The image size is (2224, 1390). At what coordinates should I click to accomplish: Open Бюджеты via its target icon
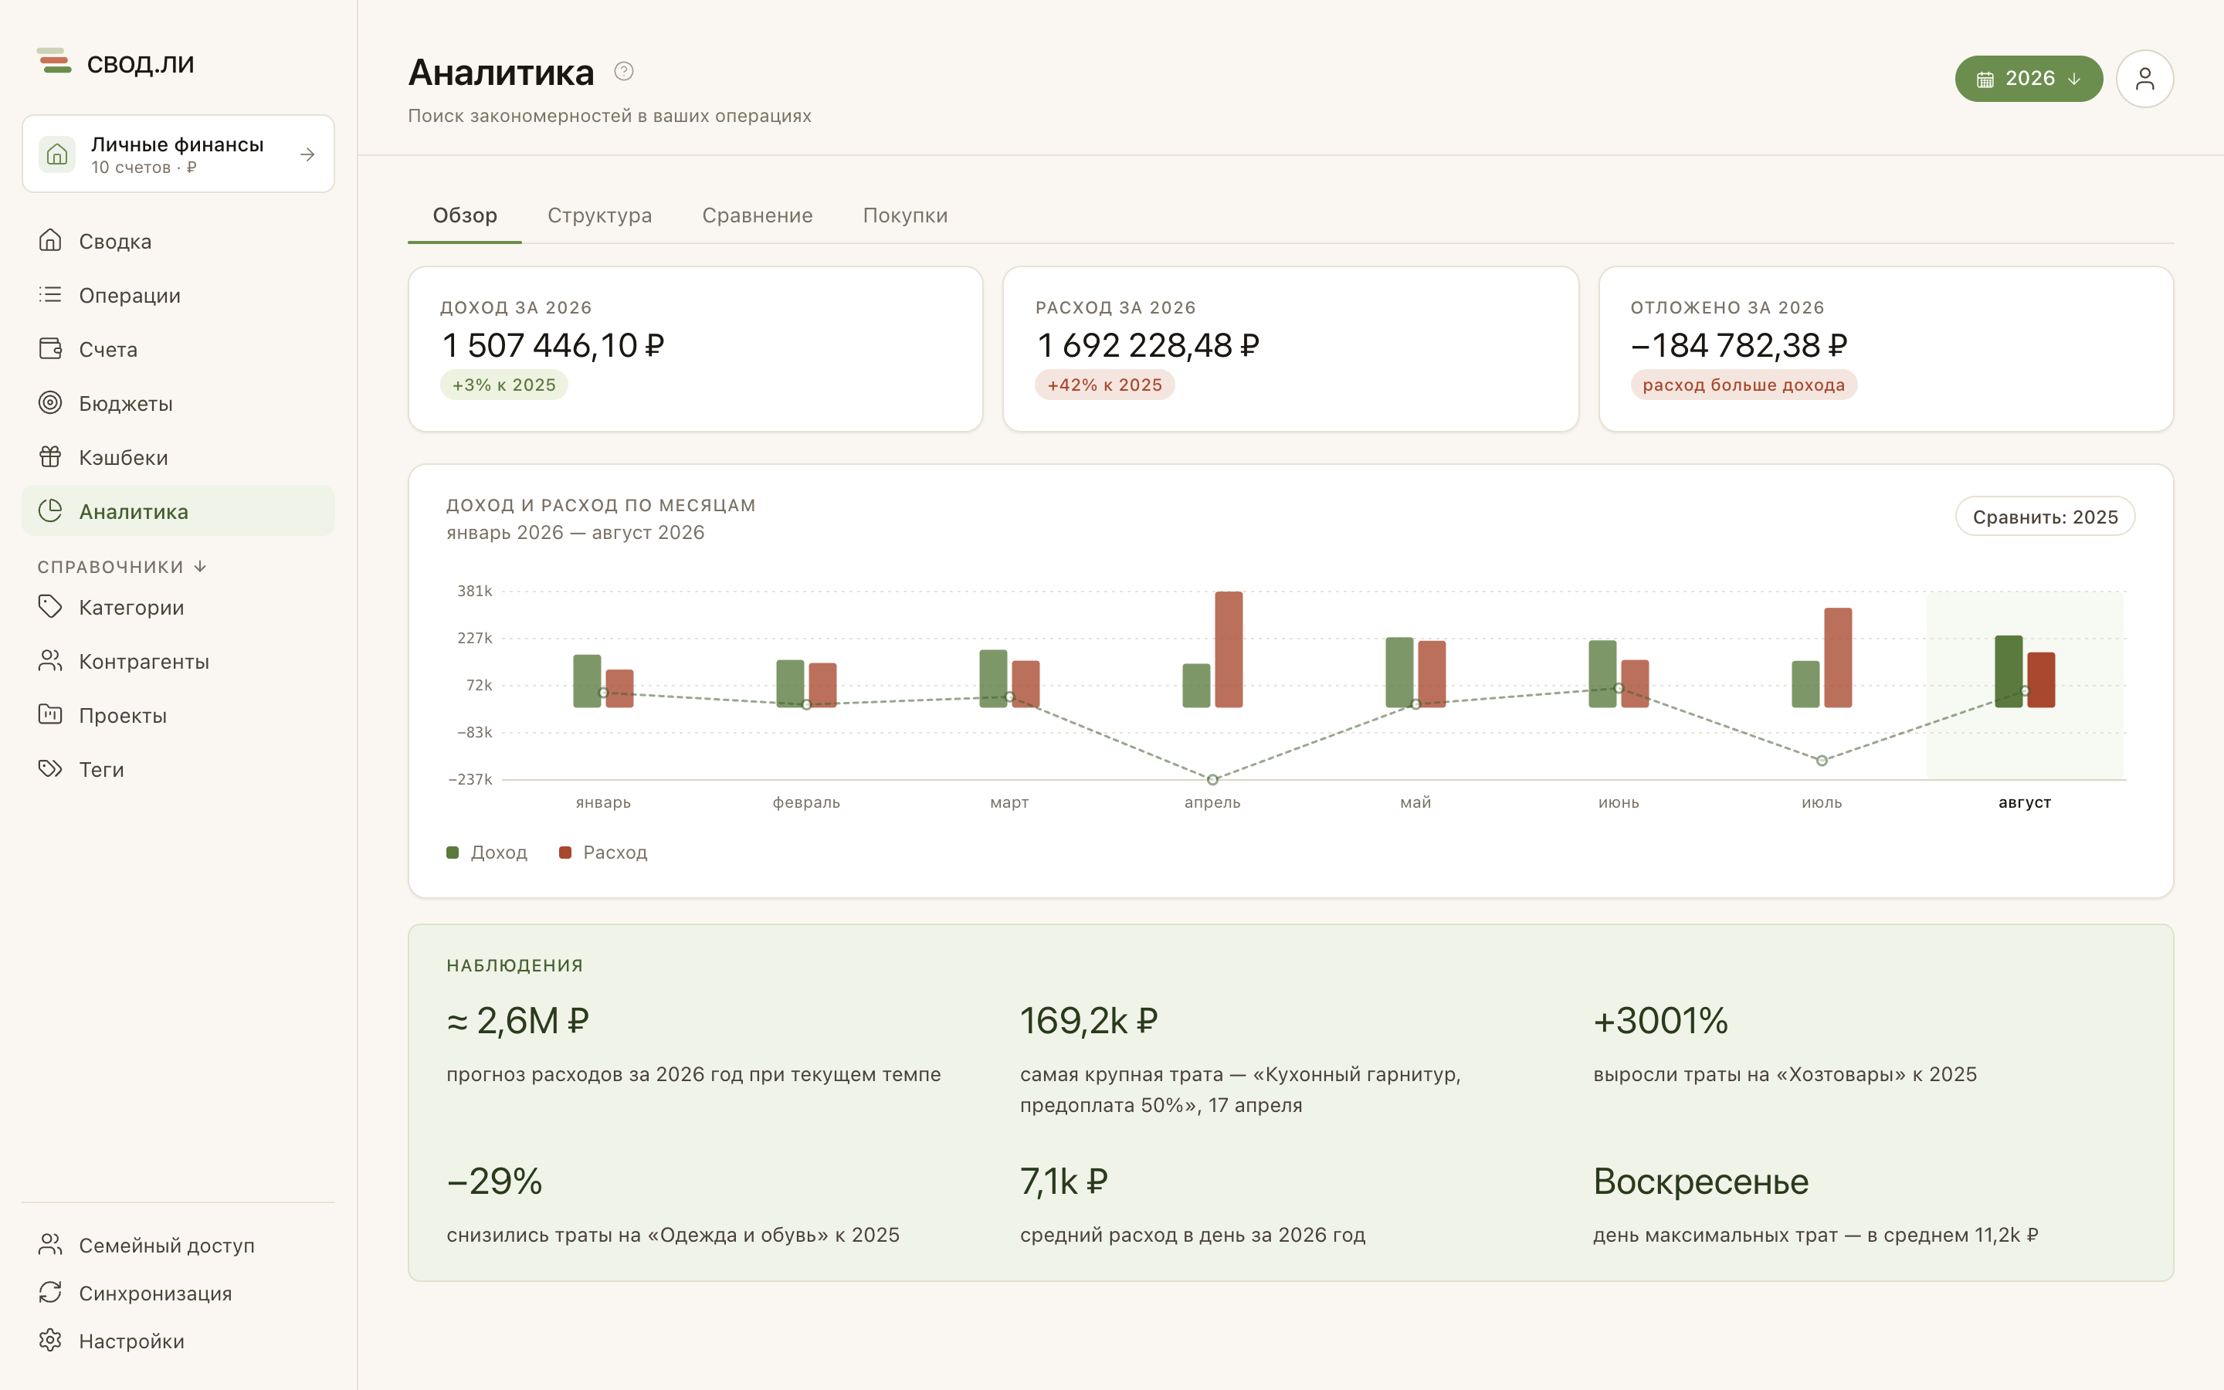(50, 402)
